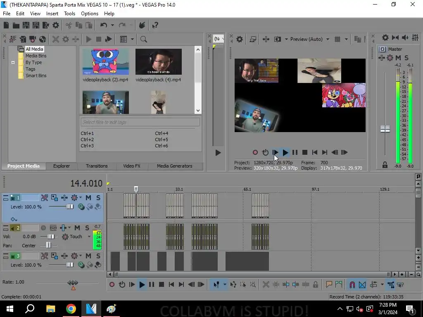Toggle Enable Snapping magnet icon

click(352, 285)
